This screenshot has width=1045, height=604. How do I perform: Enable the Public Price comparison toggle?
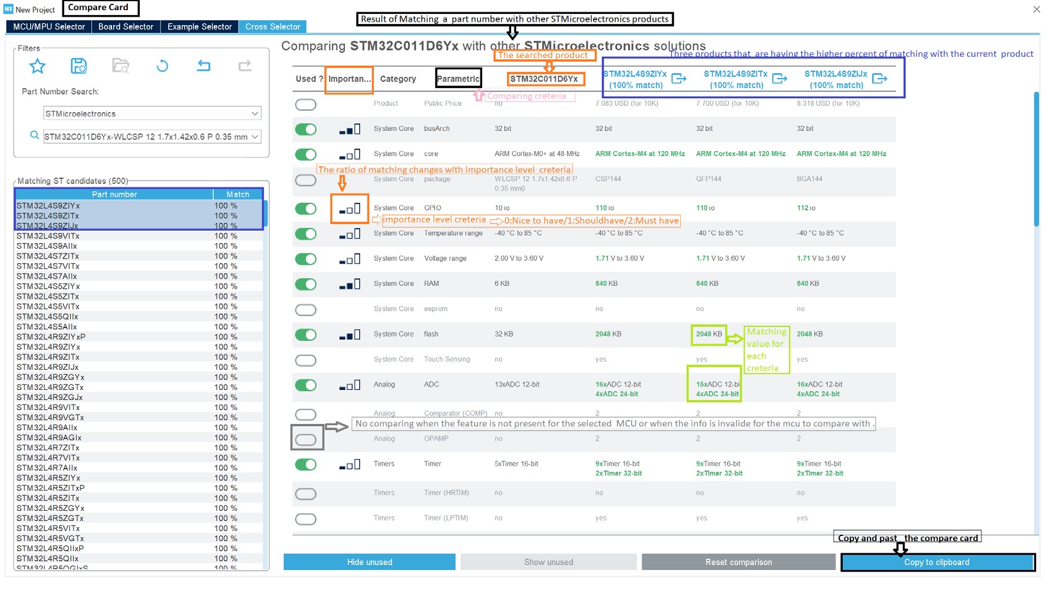point(306,105)
